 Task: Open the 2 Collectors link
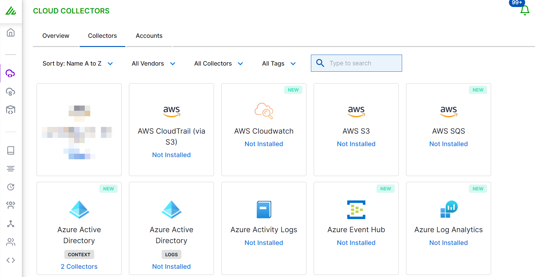pyautogui.click(x=79, y=267)
